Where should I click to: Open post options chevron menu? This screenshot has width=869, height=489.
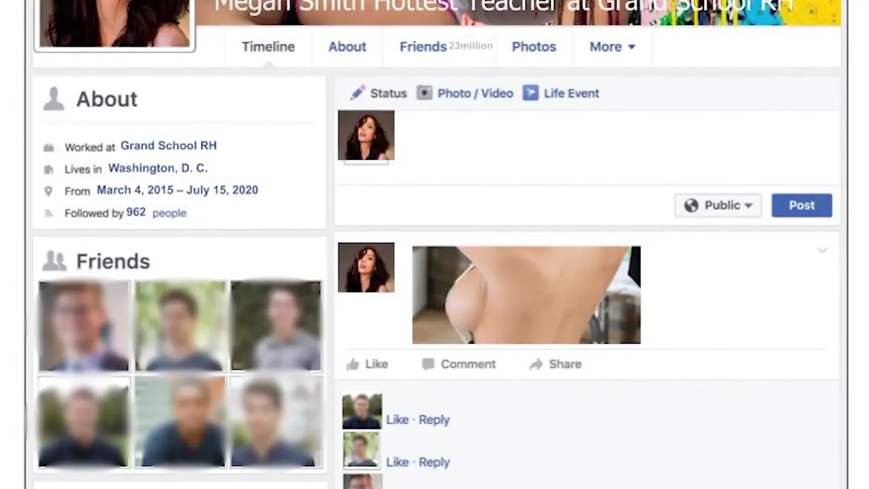pyautogui.click(x=822, y=250)
